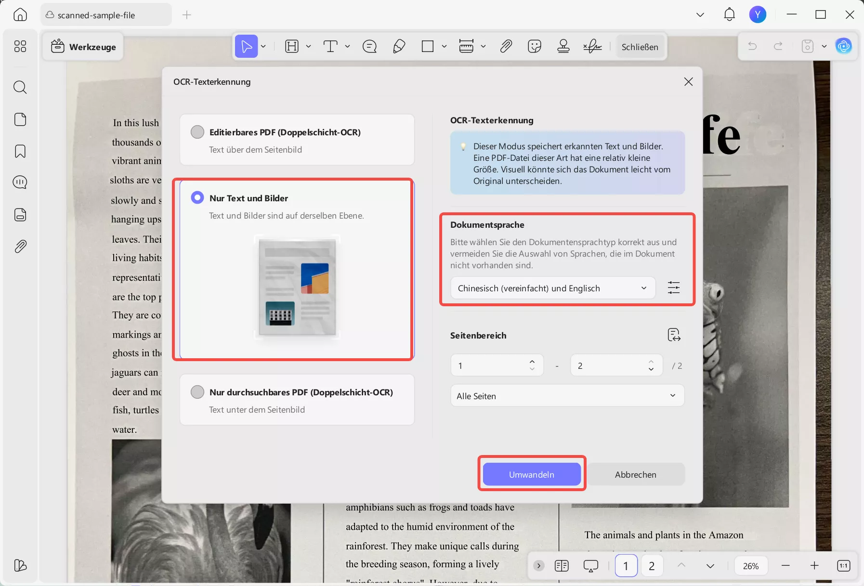Open language settings sliders icon
864x586 pixels.
pos(674,288)
